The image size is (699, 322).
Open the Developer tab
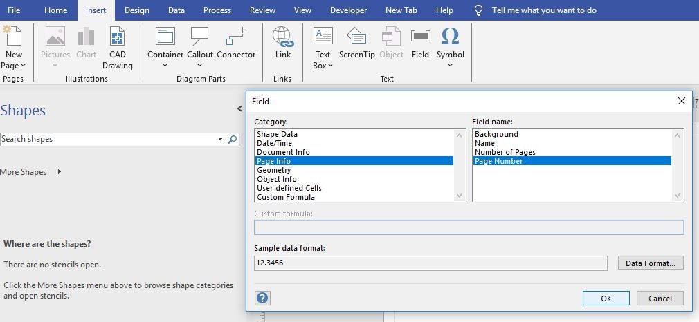(x=349, y=10)
